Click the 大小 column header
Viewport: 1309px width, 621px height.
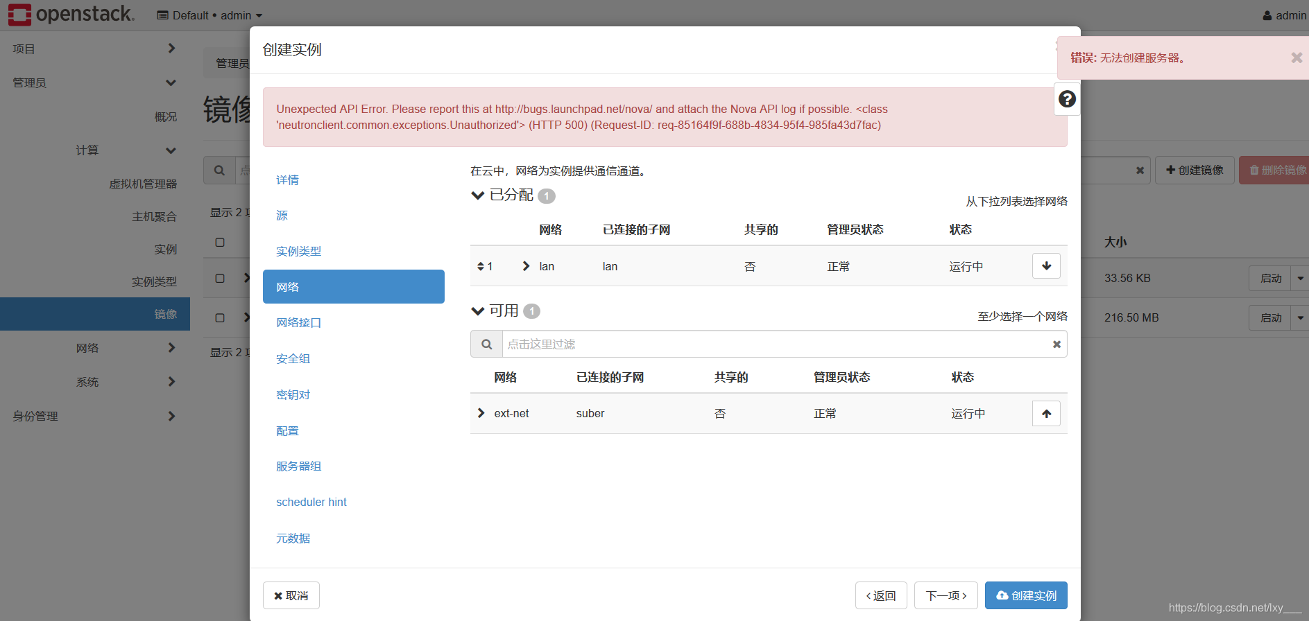[x=1115, y=243]
